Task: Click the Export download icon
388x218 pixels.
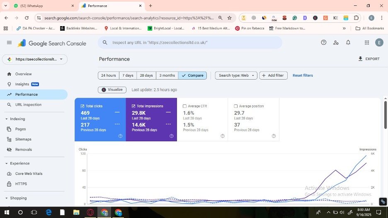Action: coord(360,59)
